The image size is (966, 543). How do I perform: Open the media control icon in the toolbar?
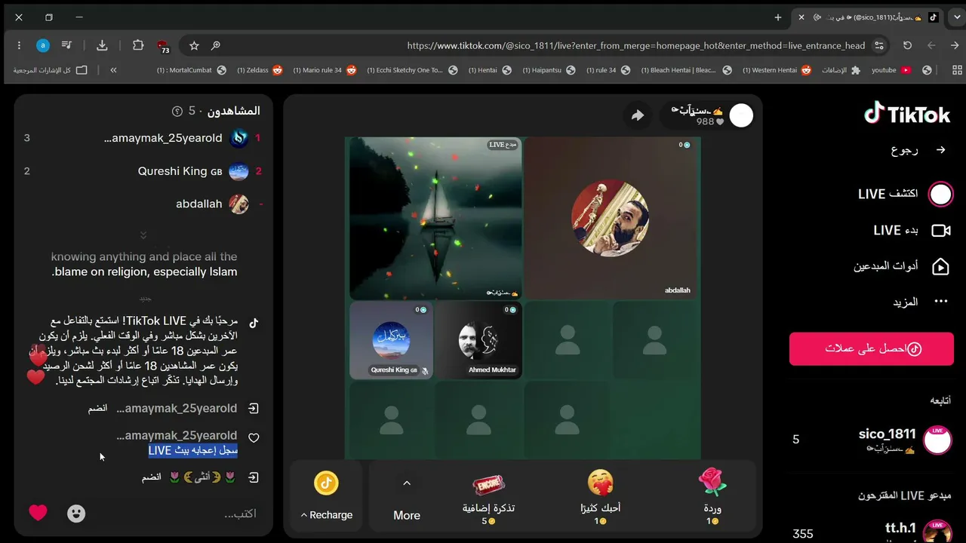[66, 45]
